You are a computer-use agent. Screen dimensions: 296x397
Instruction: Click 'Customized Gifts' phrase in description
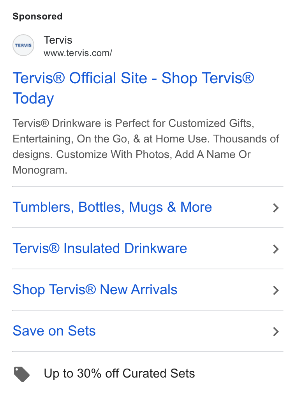click(211, 123)
